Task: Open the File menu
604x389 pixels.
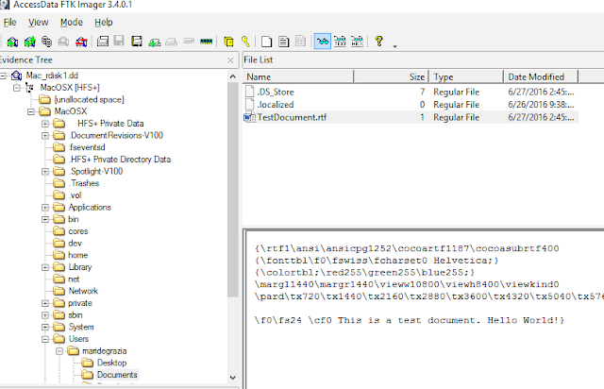Action: tap(10, 23)
